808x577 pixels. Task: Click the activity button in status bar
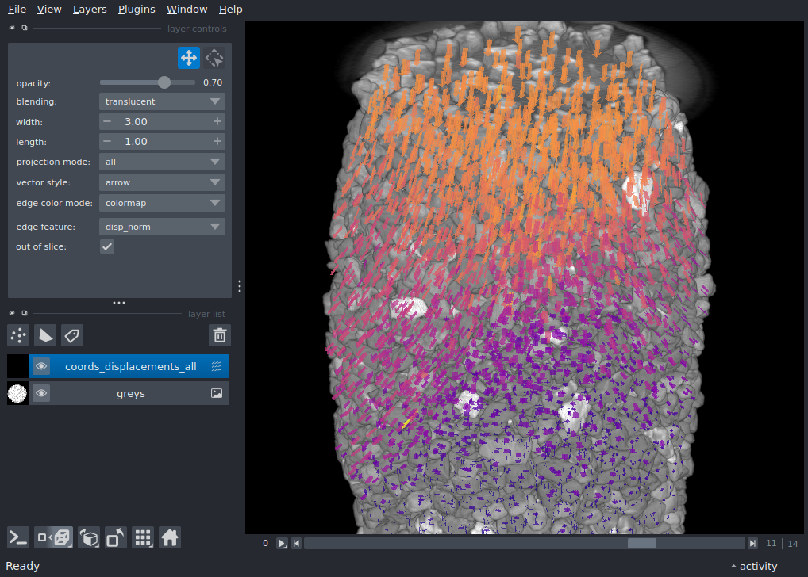pos(753,566)
